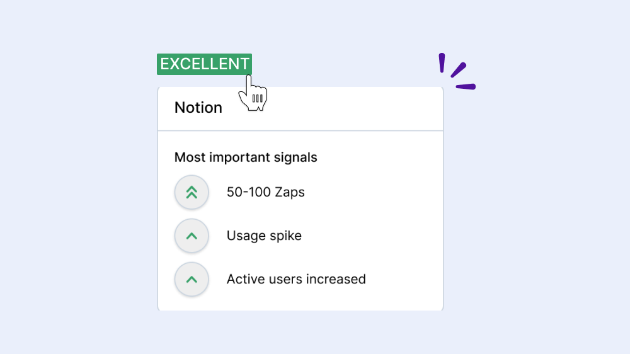Click the up-chevron icon beside Active users increased
Screen dimensions: 630x354
point(192,279)
